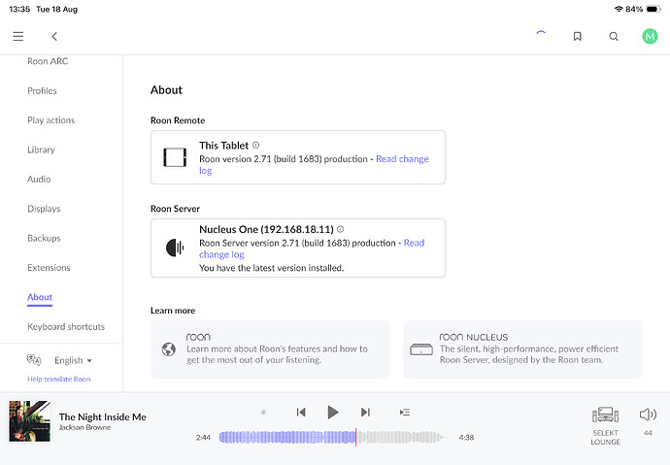Tap the Nucleus device icon
The image size is (670, 465).
pyautogui.click(x=421, y=349)
